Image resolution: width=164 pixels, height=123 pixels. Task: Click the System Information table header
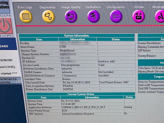click(77, 36)
